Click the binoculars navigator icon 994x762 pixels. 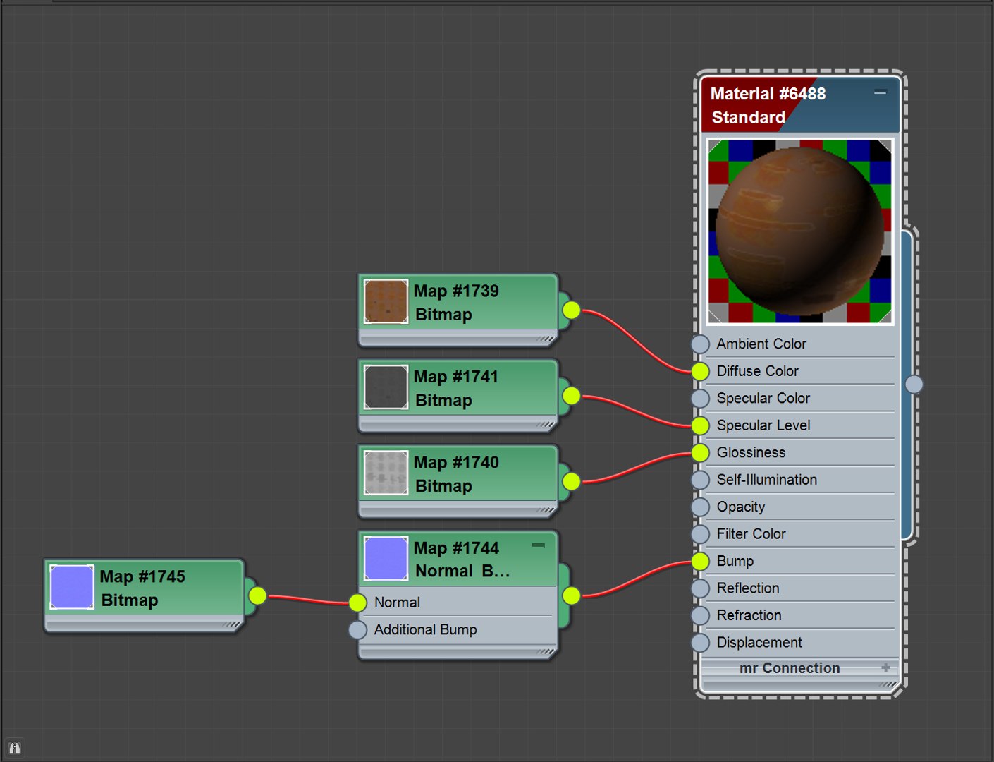pos(14,748)
